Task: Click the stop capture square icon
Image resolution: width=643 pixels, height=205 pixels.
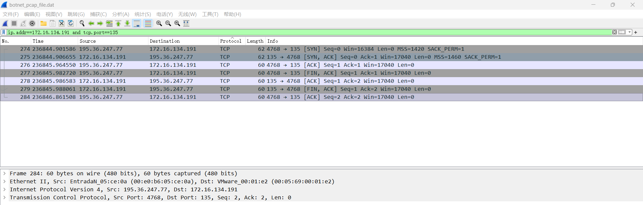Action: pos(14,23)
